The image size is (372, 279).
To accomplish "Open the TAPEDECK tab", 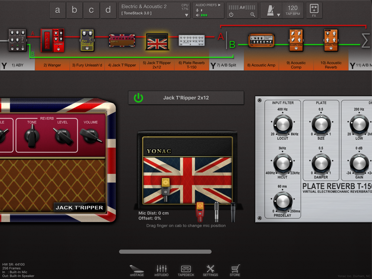I will pos(186,271).
